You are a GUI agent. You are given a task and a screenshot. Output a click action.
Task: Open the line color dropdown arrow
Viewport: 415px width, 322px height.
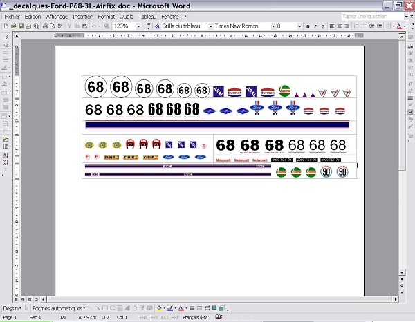(x=175, y=308)
